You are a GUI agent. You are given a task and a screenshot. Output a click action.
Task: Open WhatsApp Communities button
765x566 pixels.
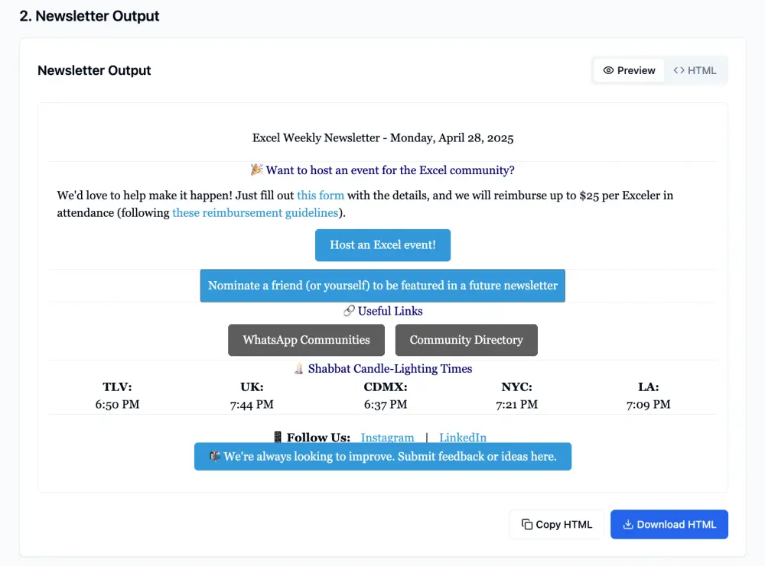tap(307, 340)
